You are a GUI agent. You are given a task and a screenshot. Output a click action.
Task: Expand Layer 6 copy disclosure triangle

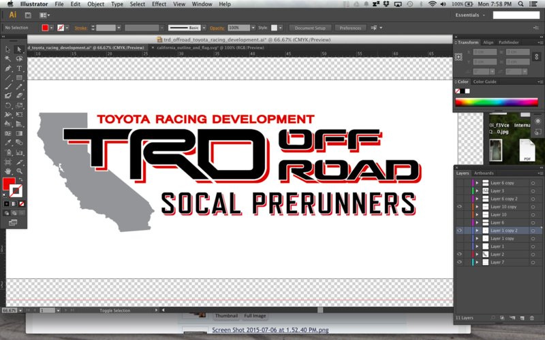[x=478, y=183]
